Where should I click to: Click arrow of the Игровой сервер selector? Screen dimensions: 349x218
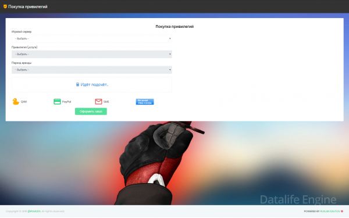point(170,39)
